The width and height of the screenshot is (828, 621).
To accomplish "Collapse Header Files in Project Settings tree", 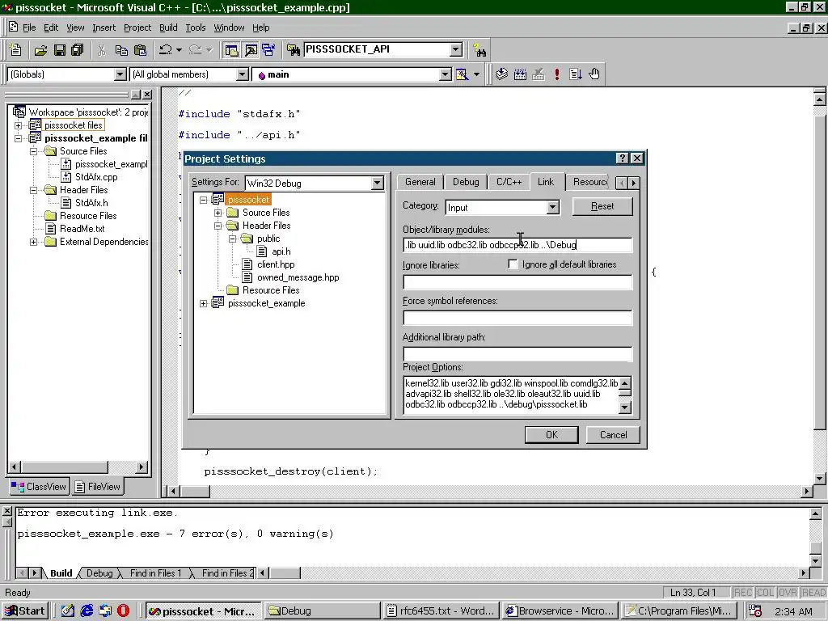I will pos(218,226).
